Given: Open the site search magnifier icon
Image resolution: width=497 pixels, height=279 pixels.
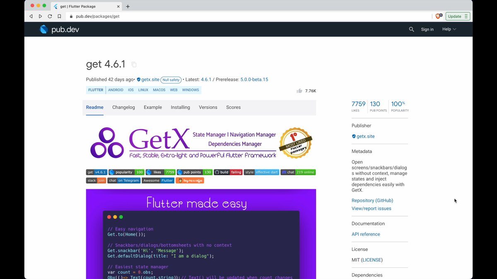Looking at the screenshot, I should tap(411, 29).
